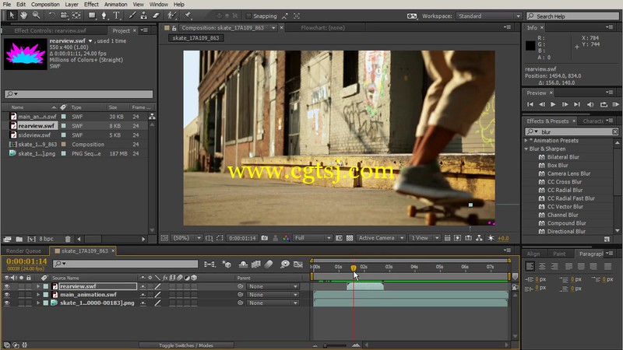
Task: Click Camera Lens Blur effect
Action: [x=568, y=173]
